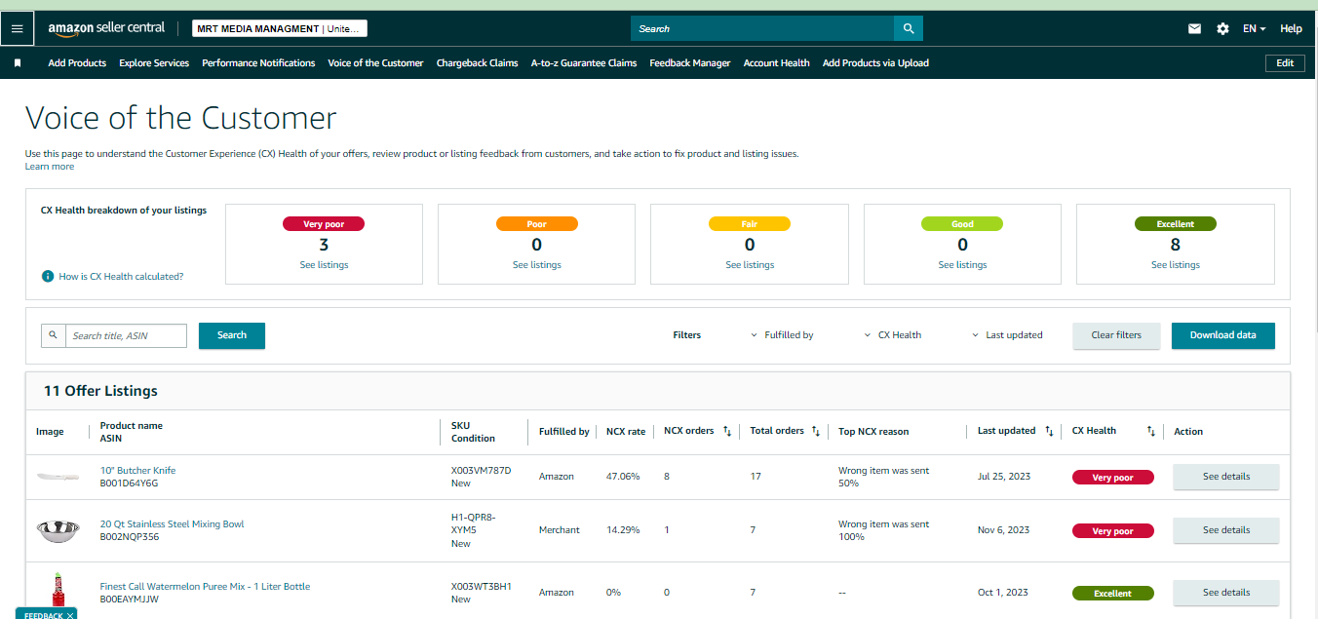
Task: Open Feedback Manager menu item
Action: pyautogui.click(x=689, y=63)
